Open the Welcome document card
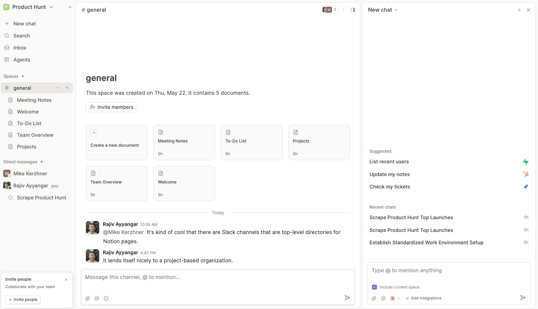Screen dimensions: 538x309 [x=184, y=183]
